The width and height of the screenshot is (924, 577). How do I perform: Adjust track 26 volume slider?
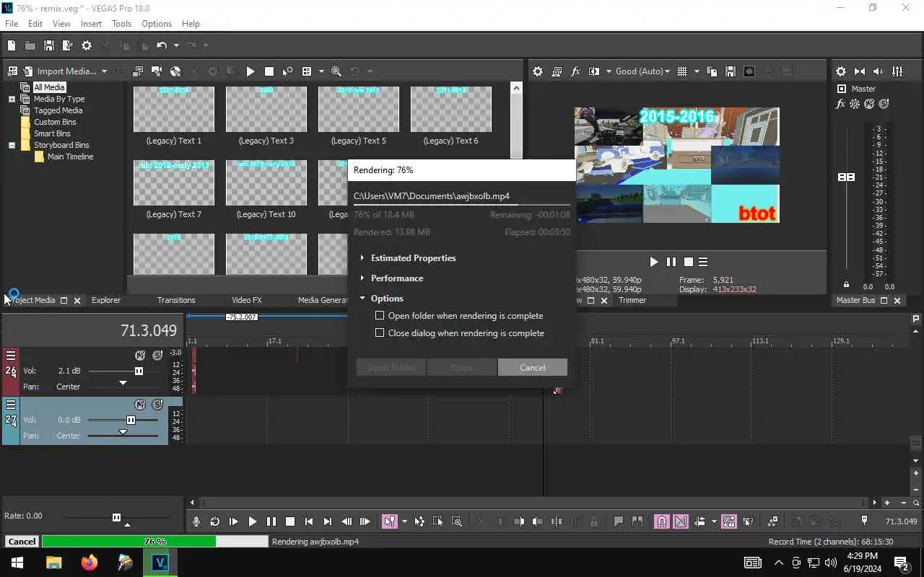(x=139, y=371)
